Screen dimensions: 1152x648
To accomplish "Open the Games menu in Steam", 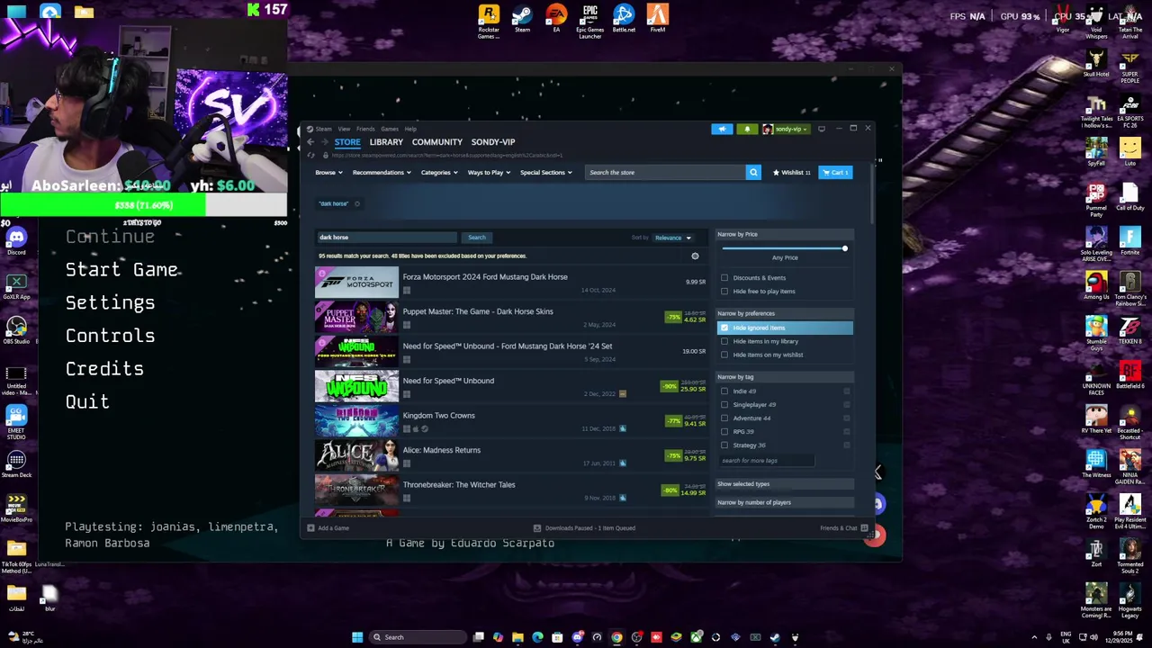I will 390,129.
